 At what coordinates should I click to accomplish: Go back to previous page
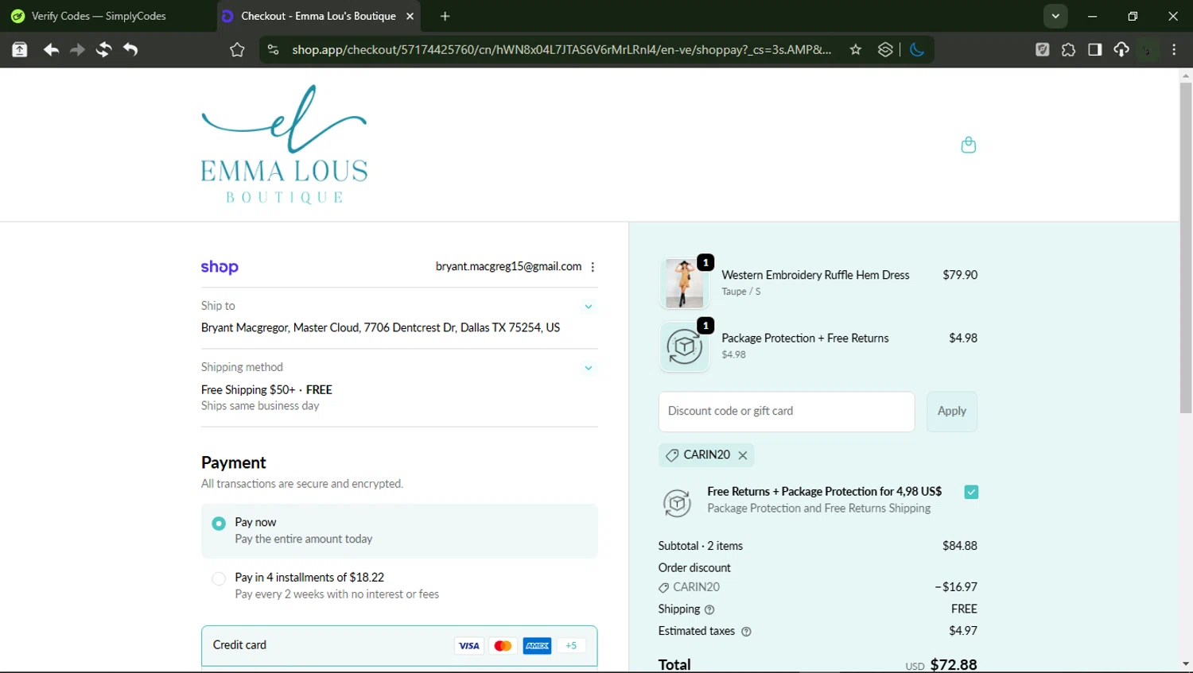click(x=51, y=49)
